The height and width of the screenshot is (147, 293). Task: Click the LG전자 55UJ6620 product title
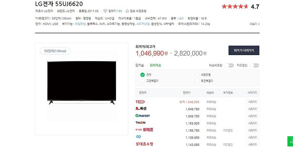tap(59, 4)
